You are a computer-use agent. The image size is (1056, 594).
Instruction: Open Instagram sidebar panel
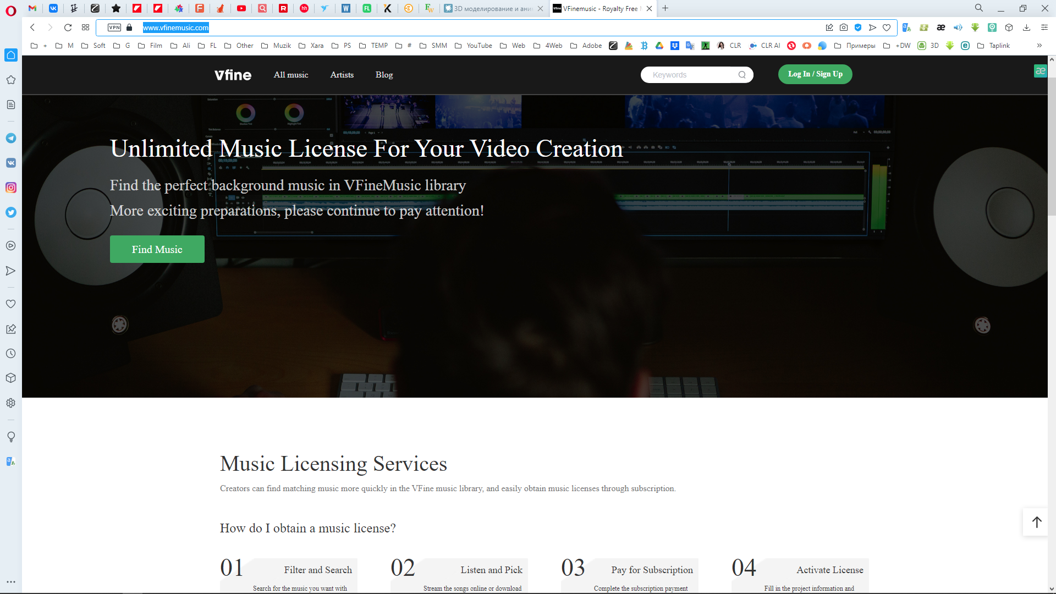(11, 188)
